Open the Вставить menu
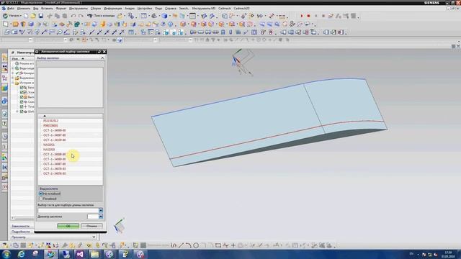Image resolution: width=461 pixels, height=259 pixels. tap(47, 9)
